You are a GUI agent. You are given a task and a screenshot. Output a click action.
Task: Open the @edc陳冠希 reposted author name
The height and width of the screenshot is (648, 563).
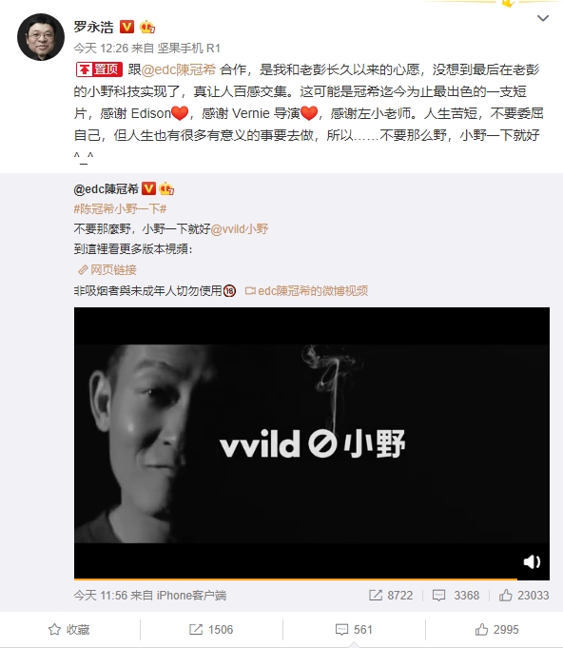tap(107, 189)
